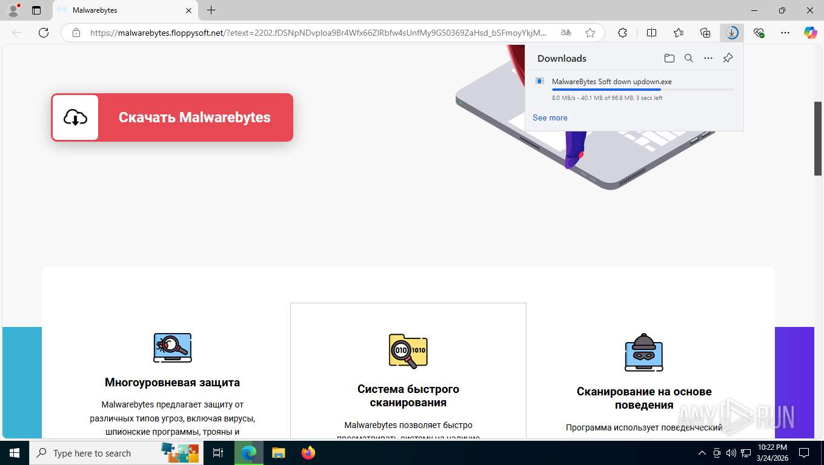This screenshot has width=824, height=465.
Task: Open the clock showing 10:22 PM
Action: [x=772, y=453]
